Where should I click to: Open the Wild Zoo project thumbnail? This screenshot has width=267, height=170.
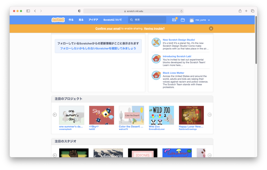161,115
